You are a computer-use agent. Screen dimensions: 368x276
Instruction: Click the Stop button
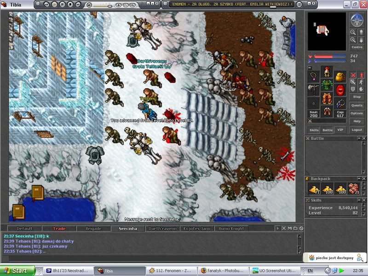357,97
